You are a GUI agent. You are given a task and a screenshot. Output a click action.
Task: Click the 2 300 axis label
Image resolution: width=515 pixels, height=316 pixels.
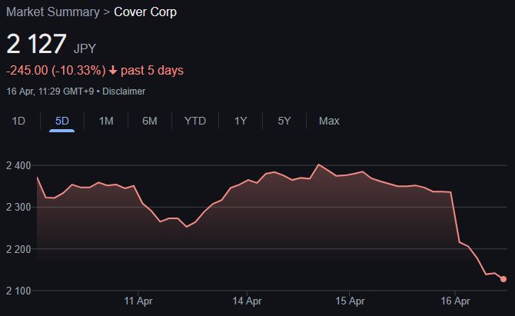click(18, 208)
